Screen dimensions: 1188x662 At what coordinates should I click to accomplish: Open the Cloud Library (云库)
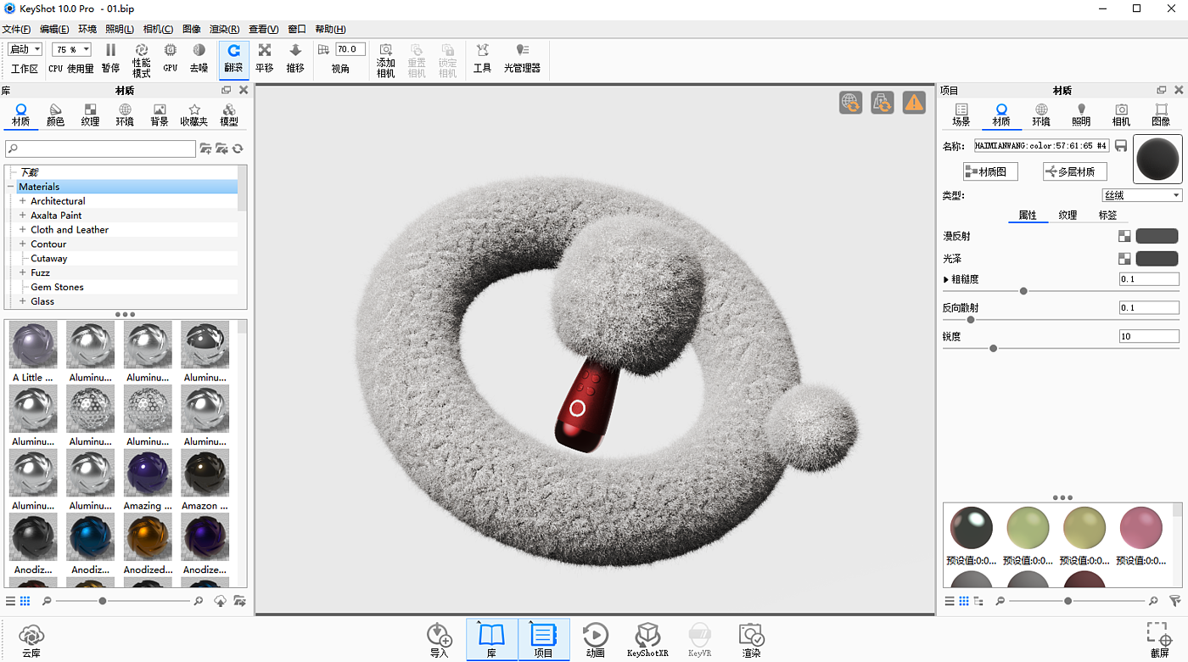tap(31, 640)
